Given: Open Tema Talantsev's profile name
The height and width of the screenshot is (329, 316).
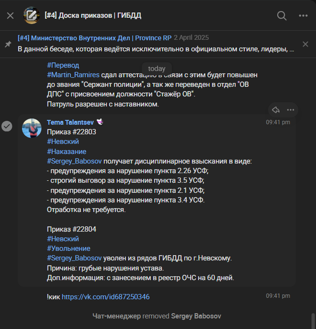Looking at the screenshot, I should [x=70, y=122].
